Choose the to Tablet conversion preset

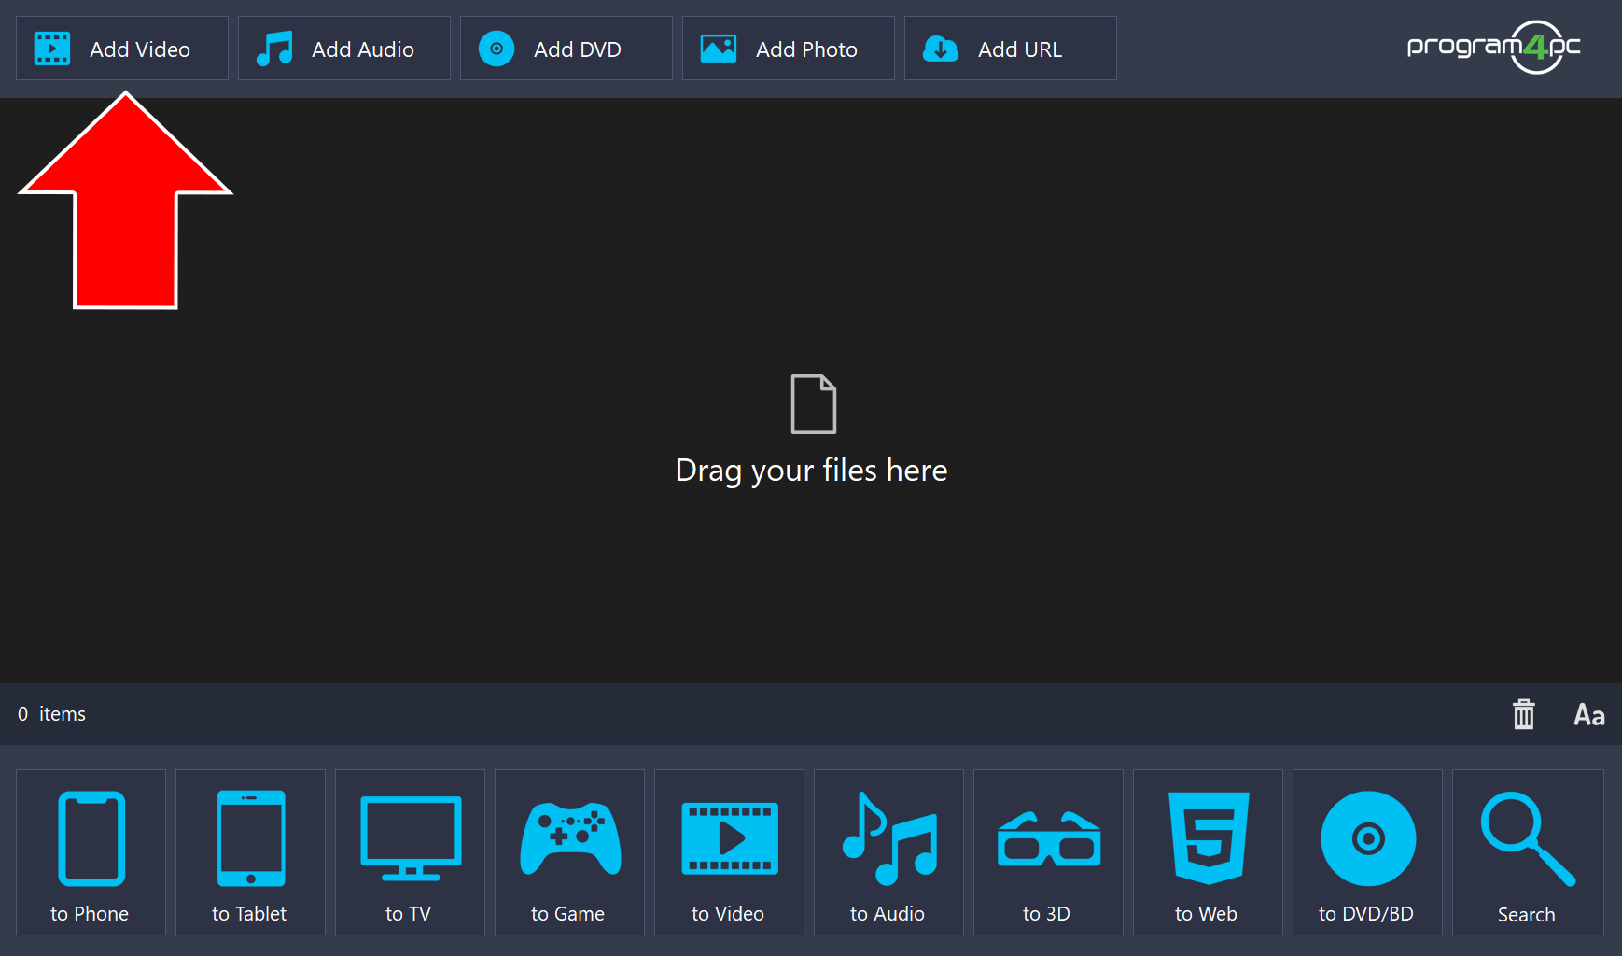coord(250,852)
